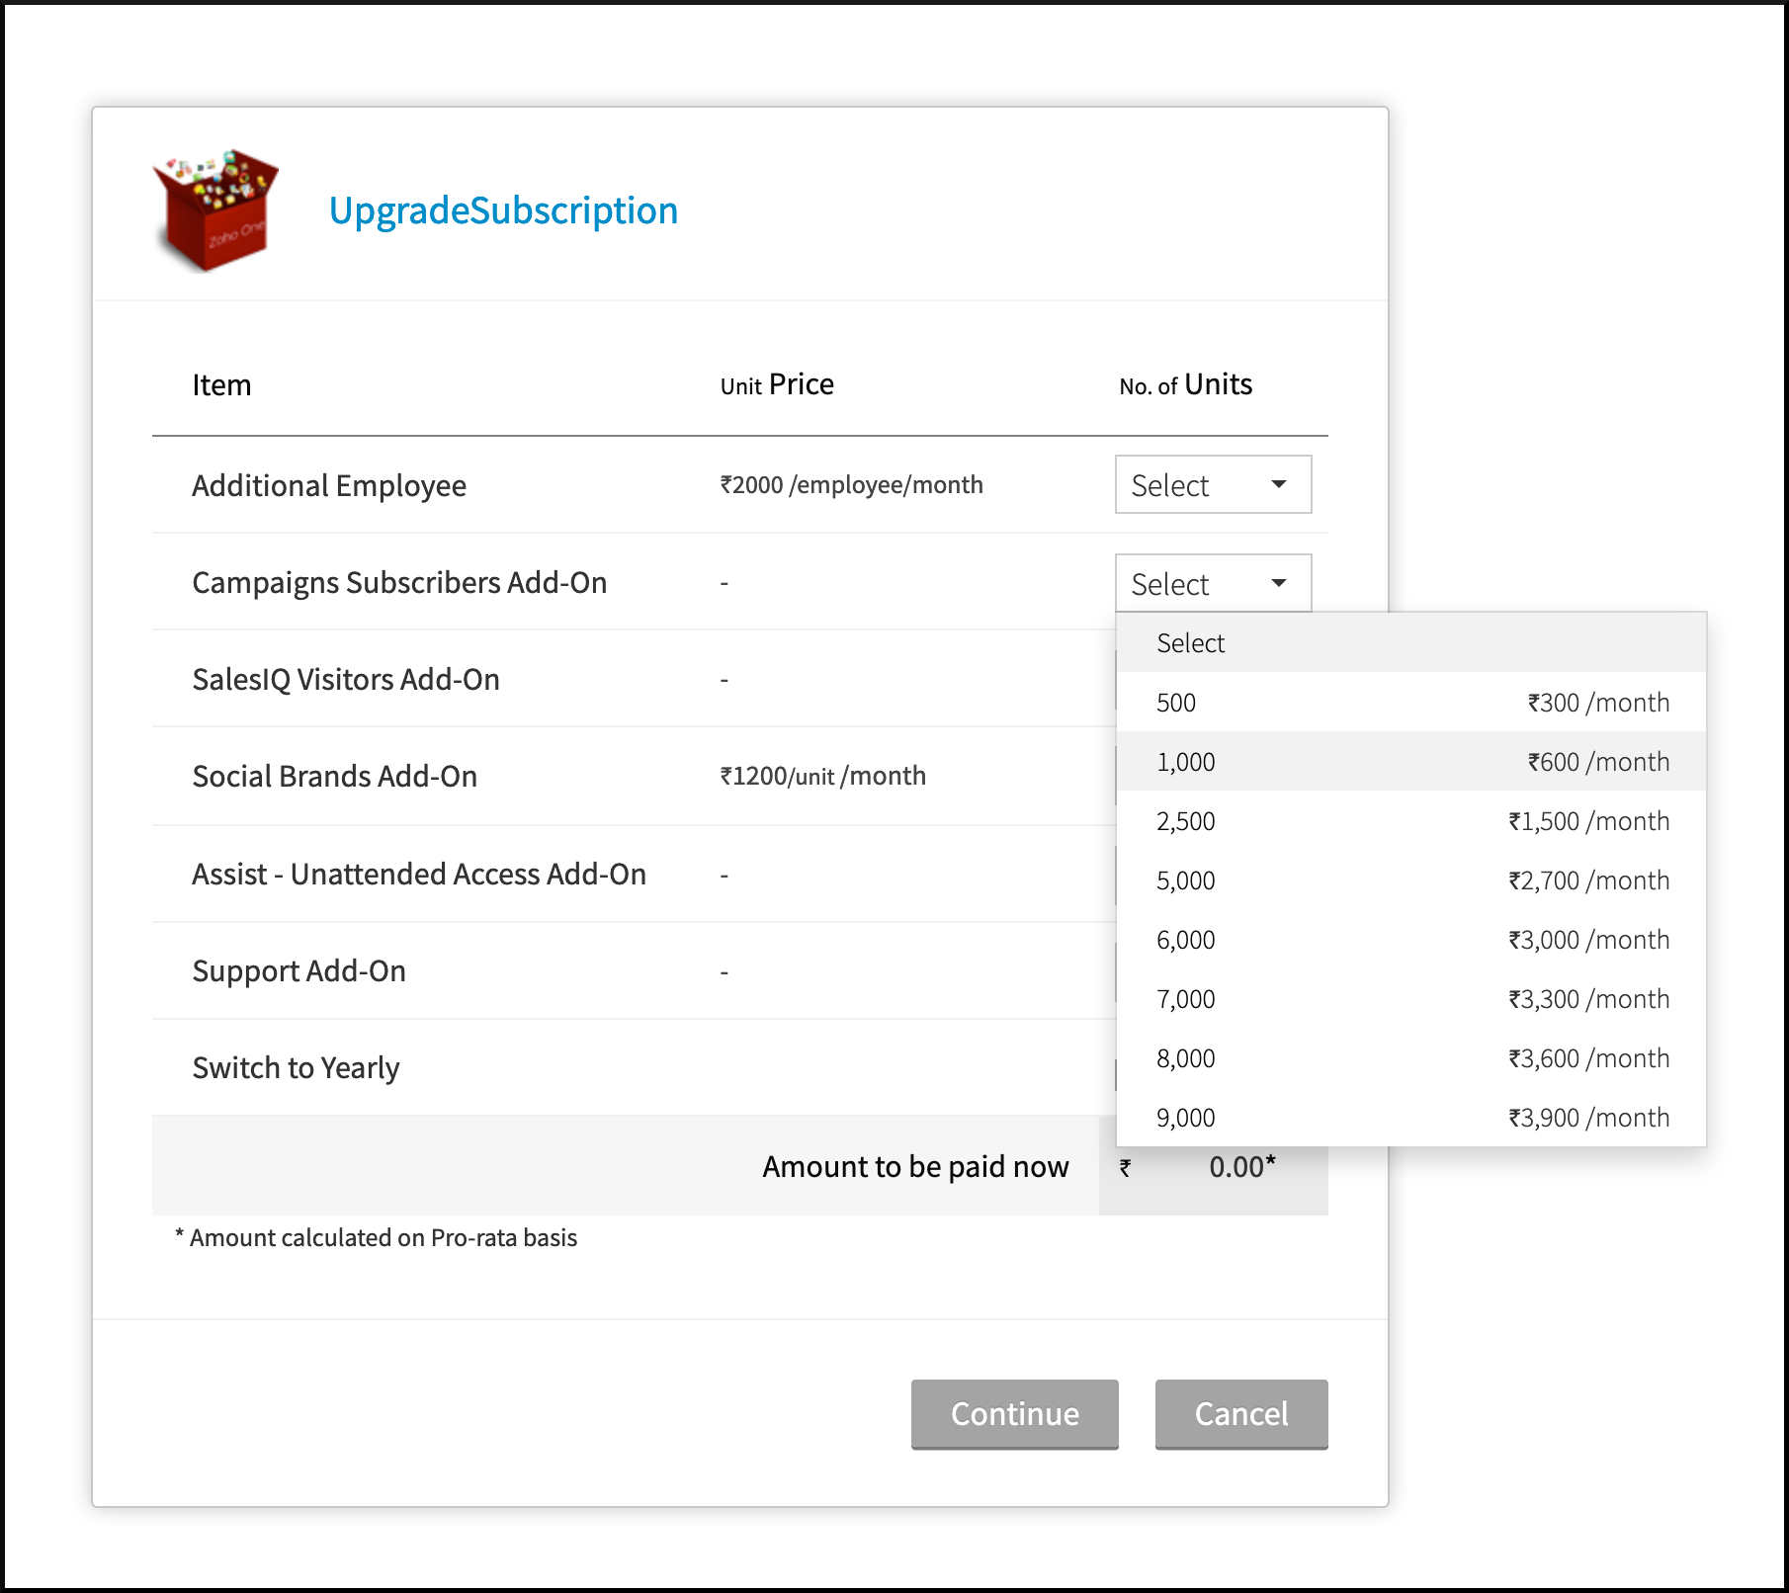Open the Additional Employee units dropdown
The width and height of the screenshot is (1789, 1593).
tap(1213, 484)
